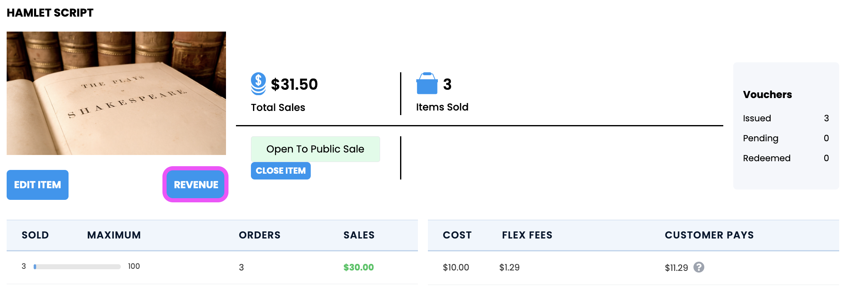Click the sold progress bar
845x295 pixels.
click(77, 267)
